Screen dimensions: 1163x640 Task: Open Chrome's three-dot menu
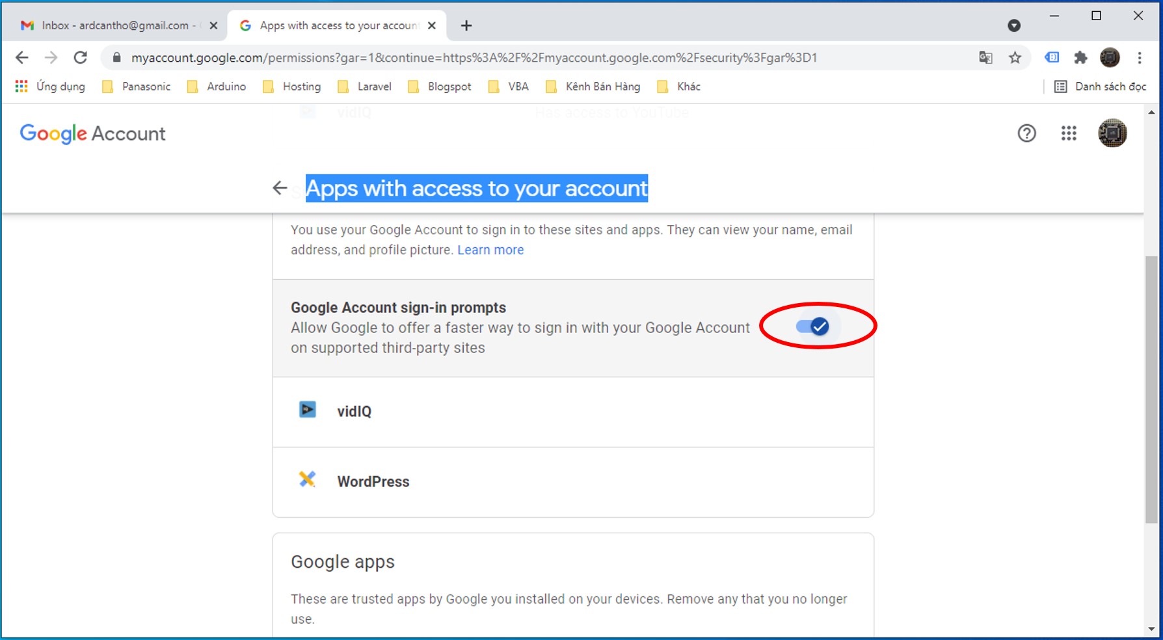(1140, 57)
